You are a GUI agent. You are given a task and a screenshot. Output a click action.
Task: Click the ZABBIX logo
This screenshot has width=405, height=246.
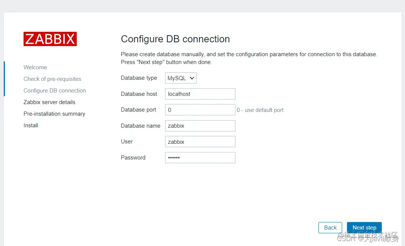(50, 39)
